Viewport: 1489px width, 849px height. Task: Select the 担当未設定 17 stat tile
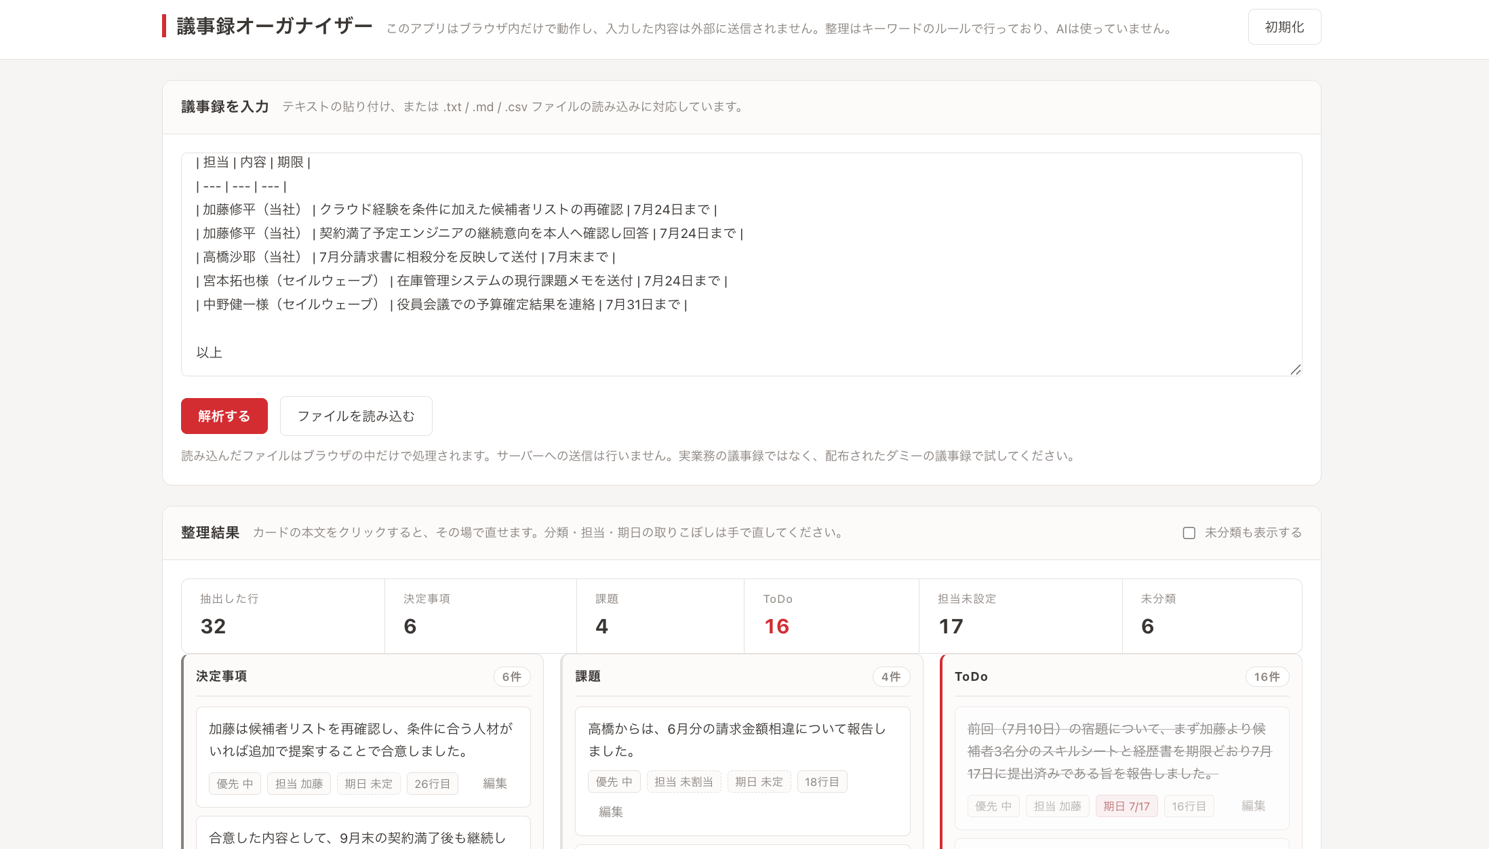click(1020, 616)
